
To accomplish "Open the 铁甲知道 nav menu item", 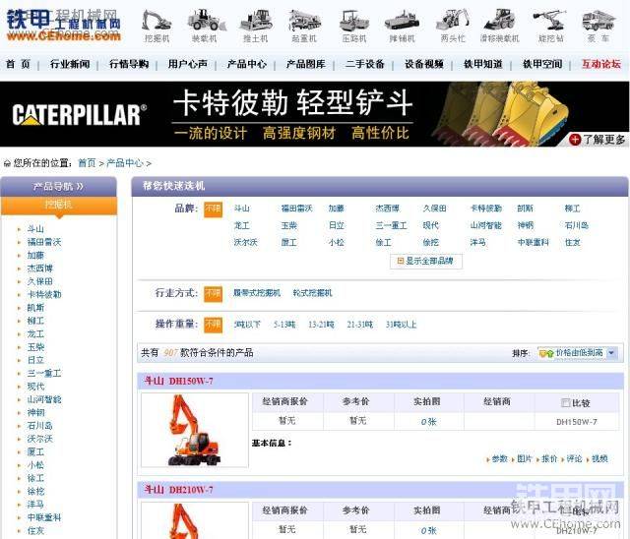I will click(x=483, y=64).
